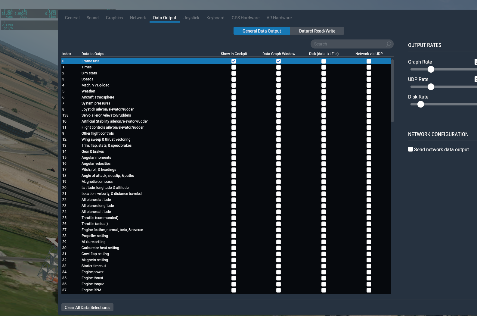
Task: Select Engine feather, normal, beta, & reverse
Action: (226, 230)
